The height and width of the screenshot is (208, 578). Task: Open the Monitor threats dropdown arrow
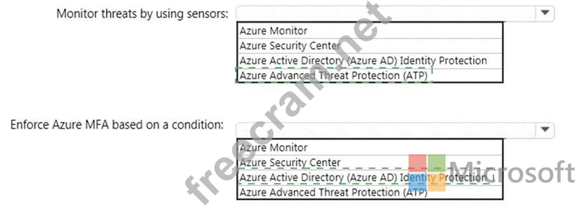coord(544,13)
